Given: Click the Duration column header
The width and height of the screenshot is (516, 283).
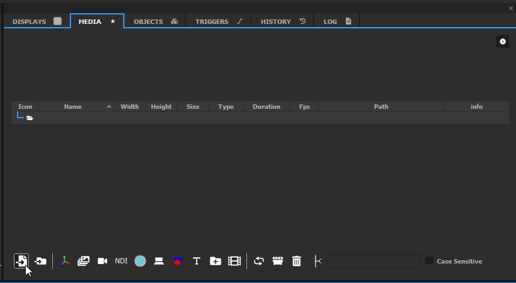Looking at the screenshot, I should (x=266, y=107).
